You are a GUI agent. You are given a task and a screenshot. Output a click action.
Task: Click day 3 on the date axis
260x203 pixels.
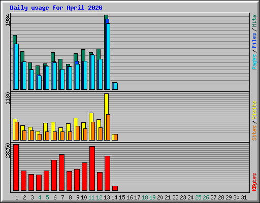[x=32, y=197]
